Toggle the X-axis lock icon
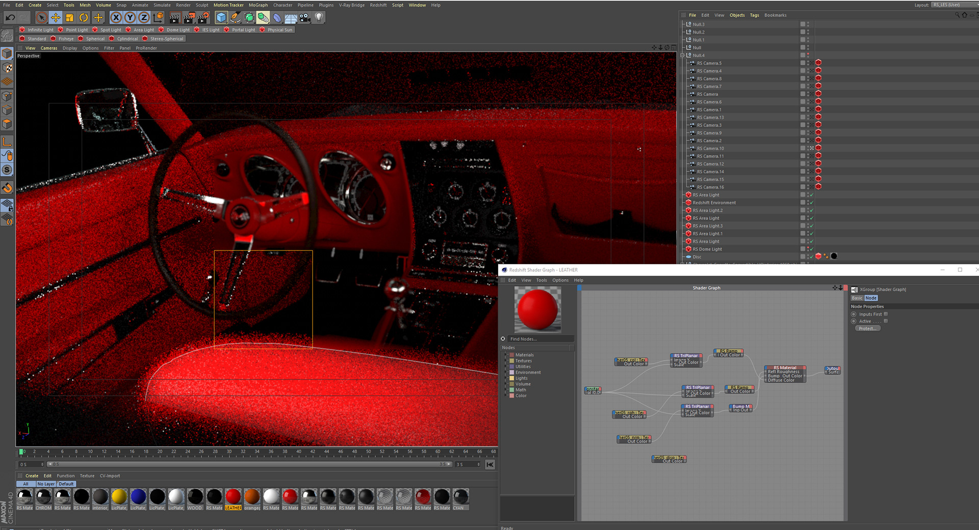Image resolution: width=979 pixels, height=530 pixels. coord(116,18)
